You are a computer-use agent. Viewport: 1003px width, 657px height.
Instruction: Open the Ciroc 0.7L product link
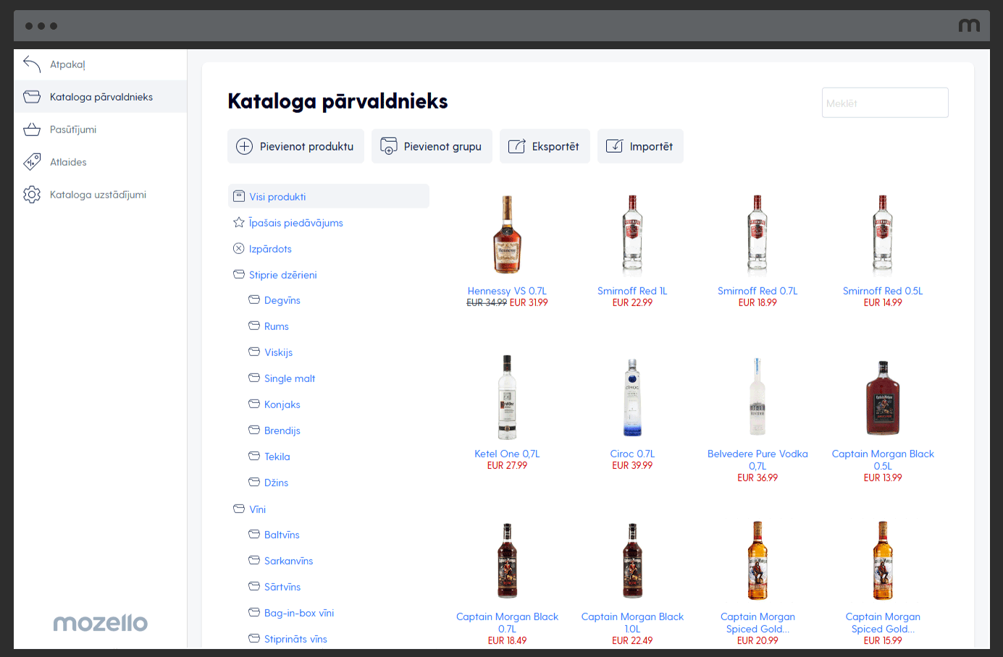pyautogui.click(x=632, y=454)
